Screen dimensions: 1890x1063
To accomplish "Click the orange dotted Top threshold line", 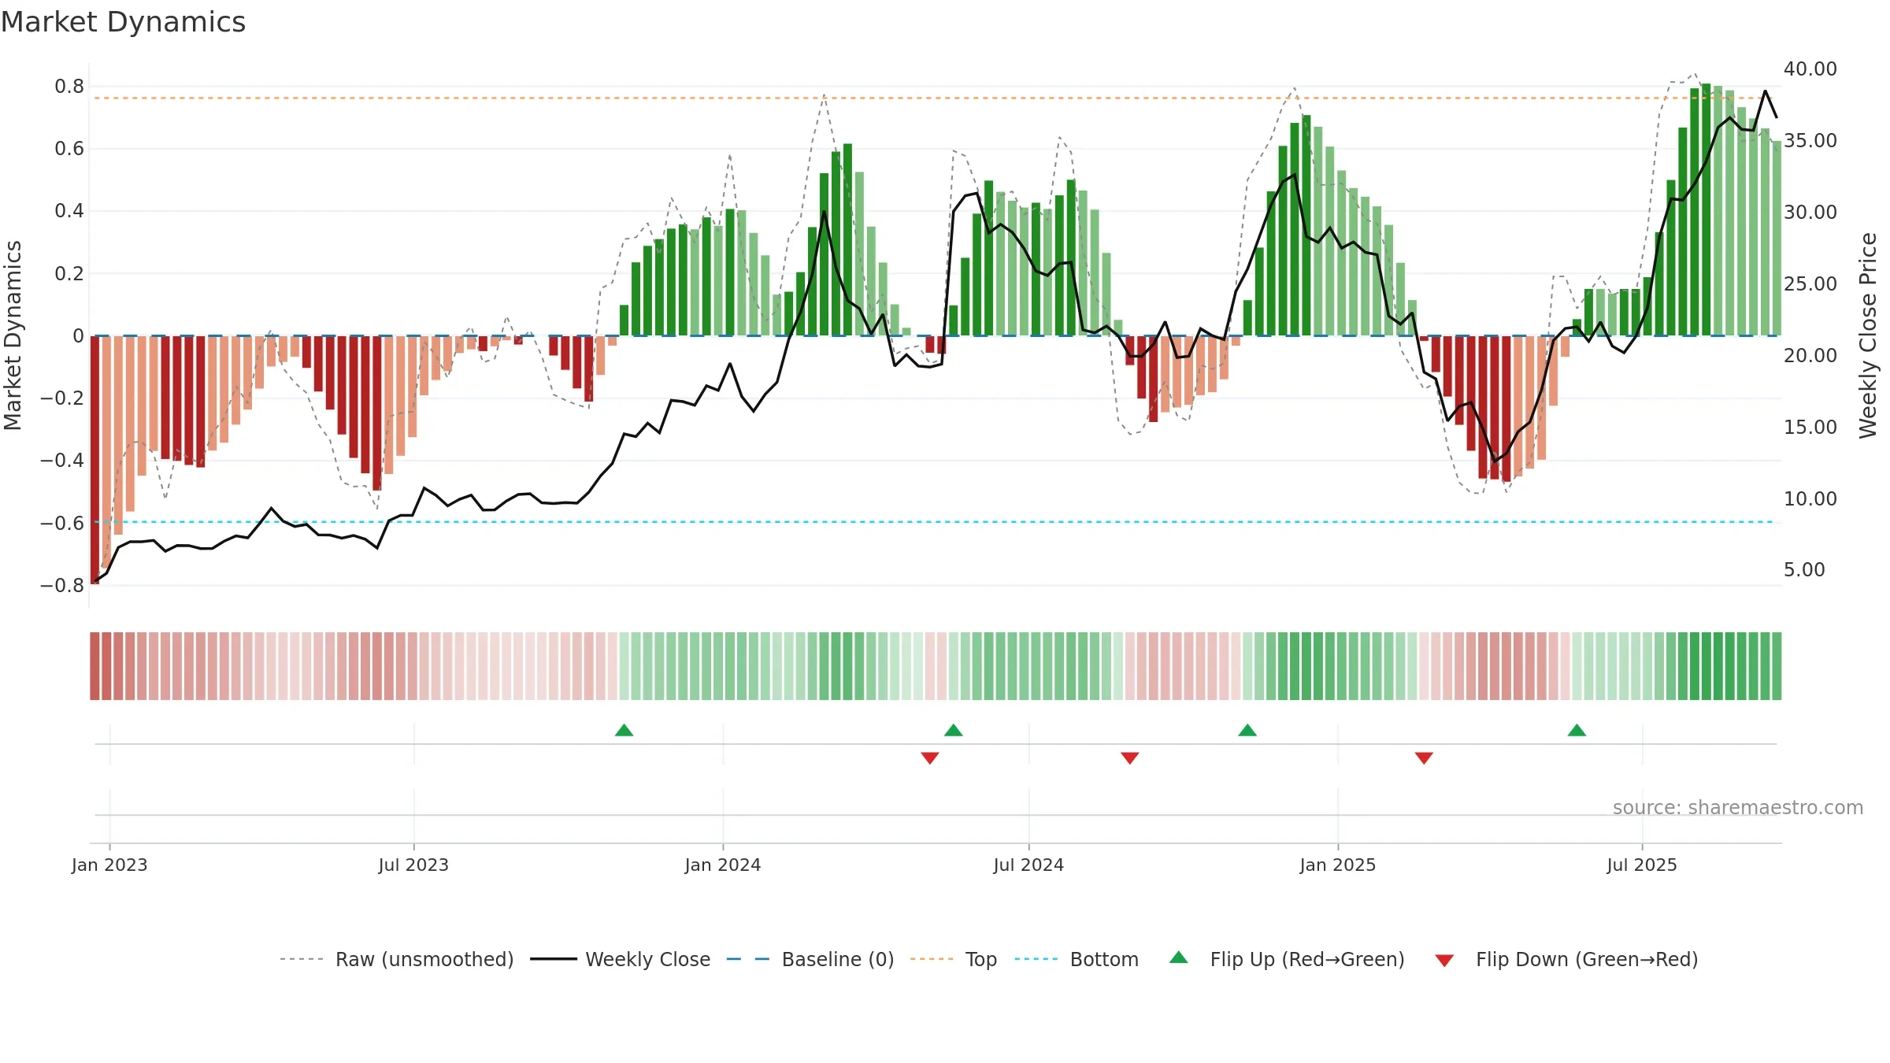I will click(934, 98).
